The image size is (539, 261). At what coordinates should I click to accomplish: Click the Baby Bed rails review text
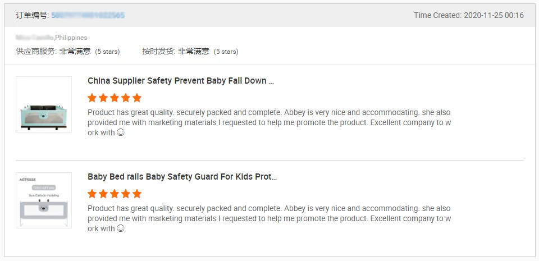pos(269,218)
